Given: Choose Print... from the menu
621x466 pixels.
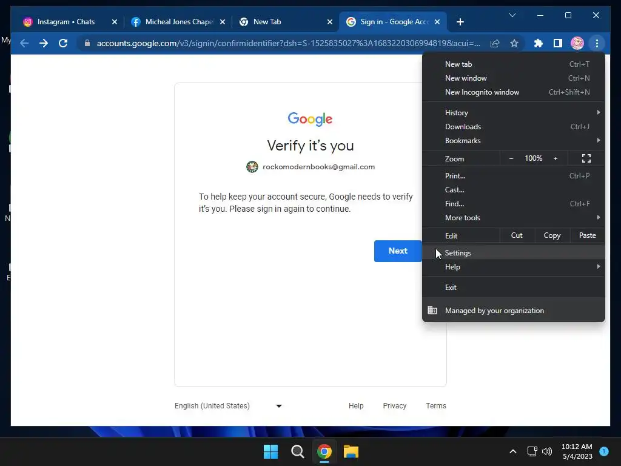Looking at the screenshot, I should coord(513,175).
